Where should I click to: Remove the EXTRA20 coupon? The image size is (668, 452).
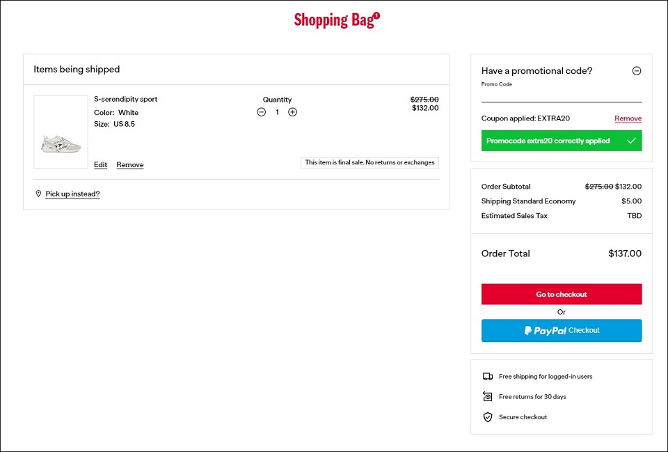click(628, 118)
